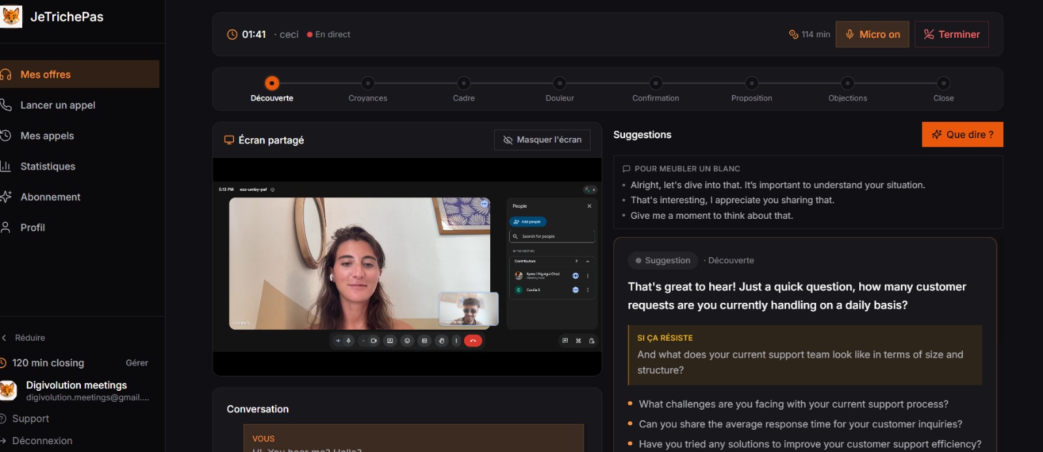The width and height of the screenshot is (1043, 452).
Task: Toggle the meeting camera button
Action: [x=374, y=341]
